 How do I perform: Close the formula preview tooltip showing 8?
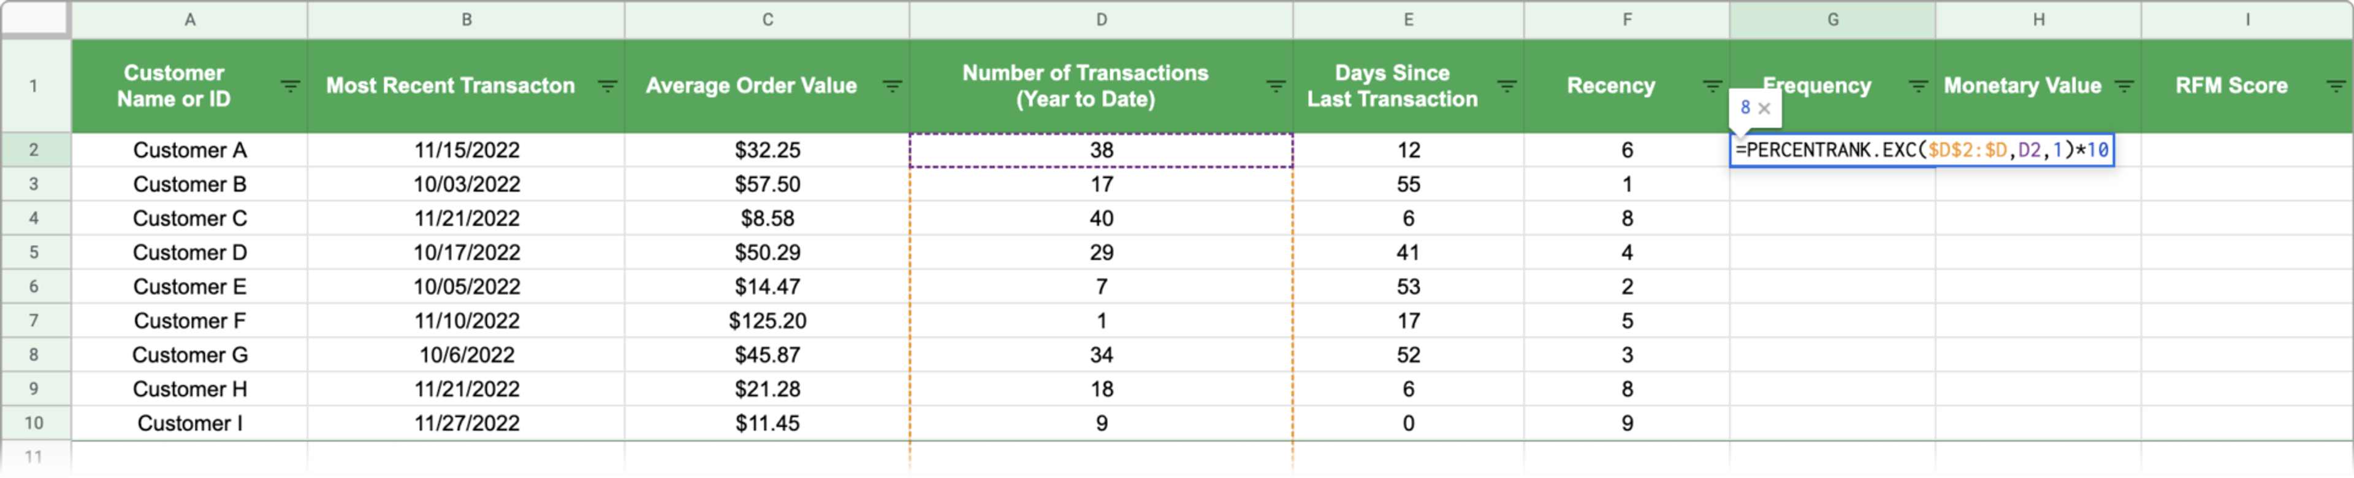[1765, 108]
